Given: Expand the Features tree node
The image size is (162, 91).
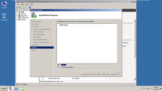Looking at the screenshot, I should coord(17,14).
